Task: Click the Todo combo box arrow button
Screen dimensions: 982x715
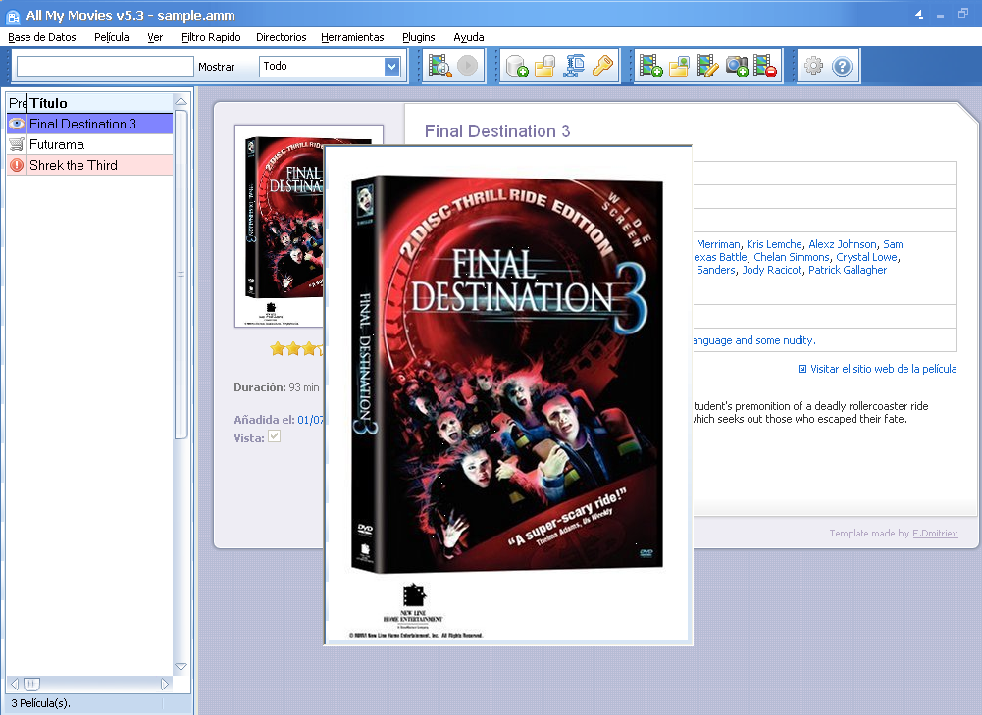Action: [392, 66]
